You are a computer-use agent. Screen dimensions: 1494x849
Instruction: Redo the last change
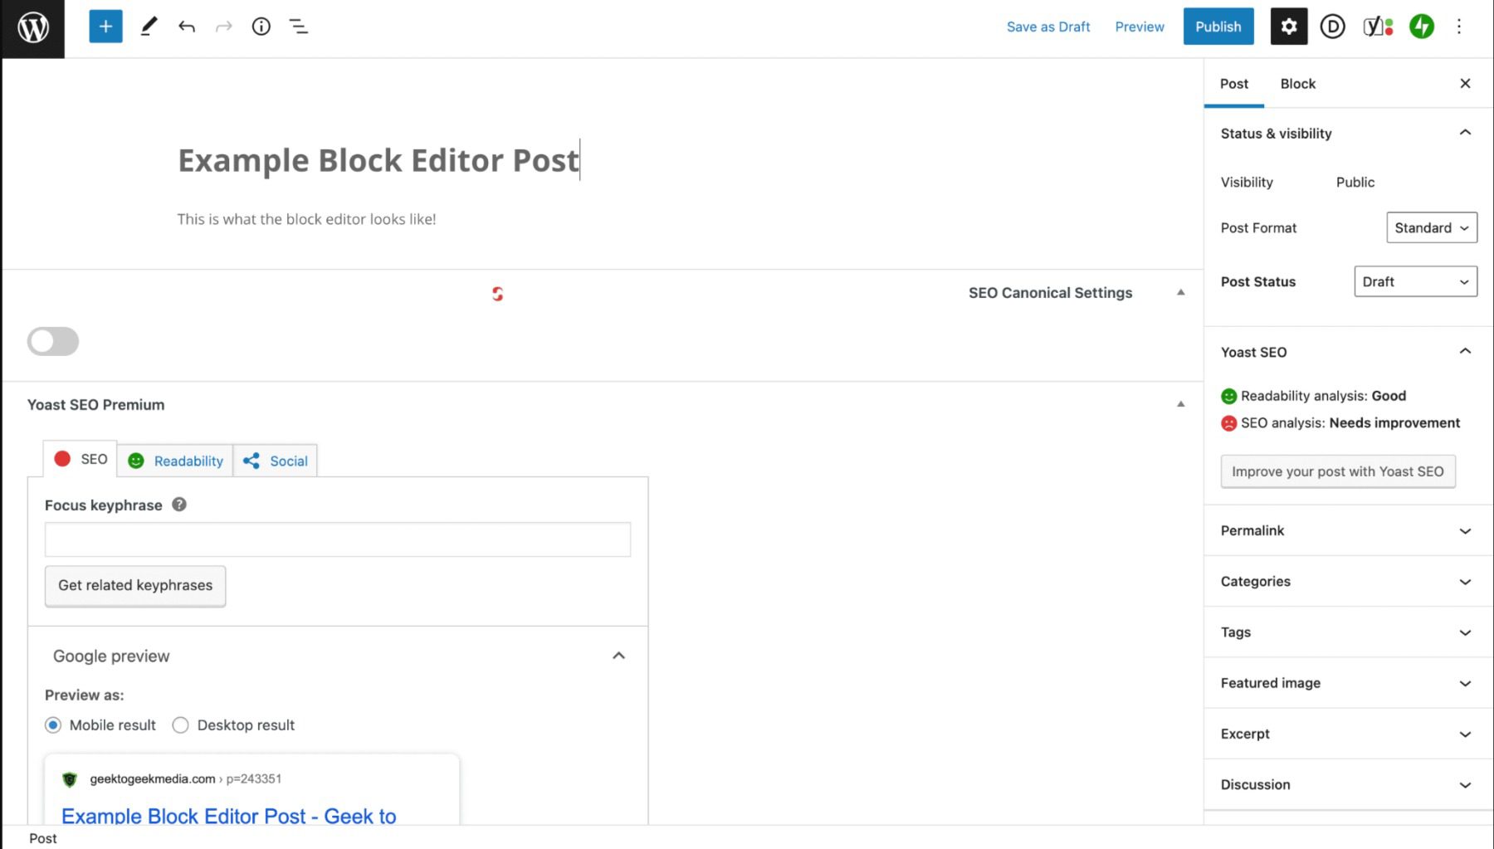[x=222, y=26]
